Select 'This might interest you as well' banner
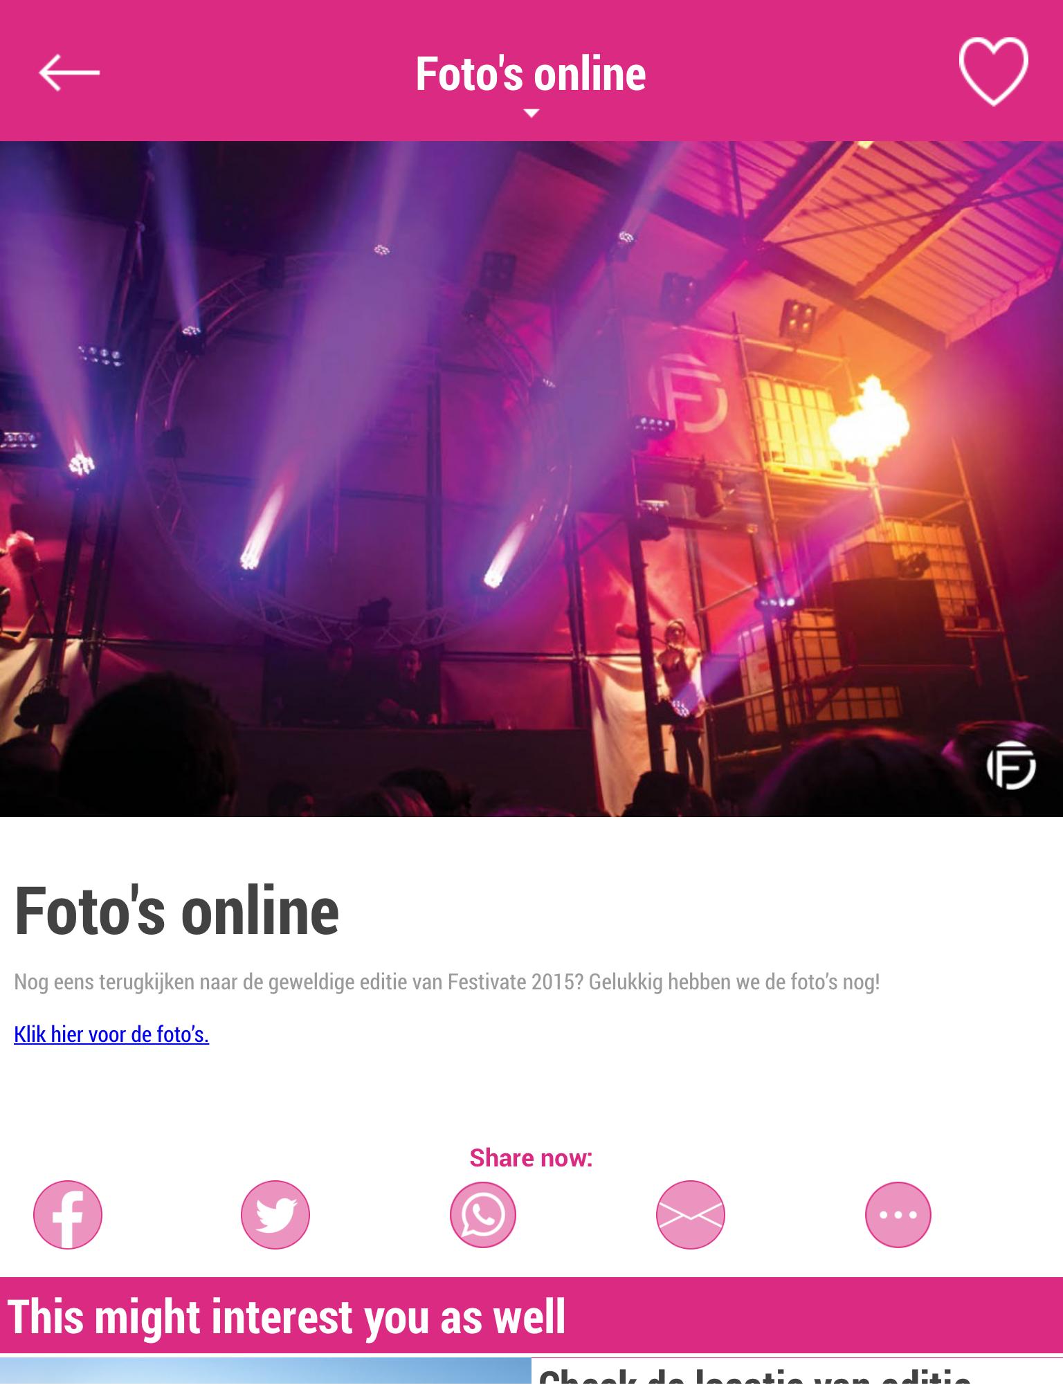The height and width of the screenshot is (1392, 1063). point(531,1316)
